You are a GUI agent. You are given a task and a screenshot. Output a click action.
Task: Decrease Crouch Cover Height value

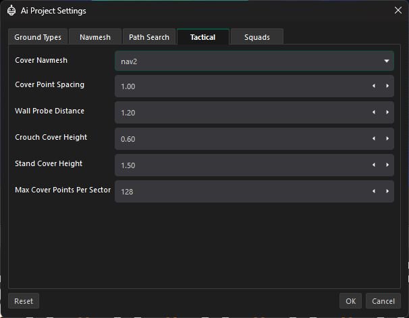374,138
